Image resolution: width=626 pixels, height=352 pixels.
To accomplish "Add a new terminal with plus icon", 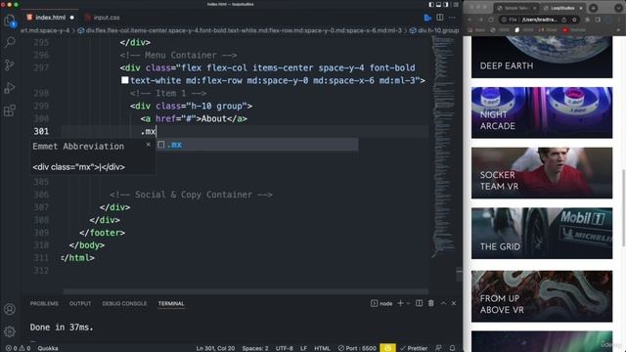I will click(x=400, y=303).
